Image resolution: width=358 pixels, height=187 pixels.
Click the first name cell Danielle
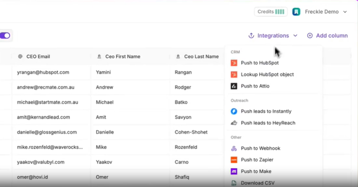[x=130, y=132]
